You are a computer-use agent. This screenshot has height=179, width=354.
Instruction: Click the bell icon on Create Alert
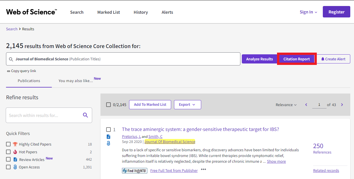(x=323, y=59)
